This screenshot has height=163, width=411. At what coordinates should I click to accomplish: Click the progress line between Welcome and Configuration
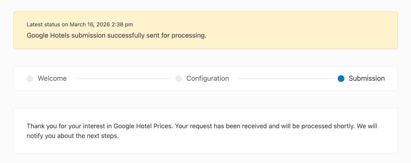(123, 78)
